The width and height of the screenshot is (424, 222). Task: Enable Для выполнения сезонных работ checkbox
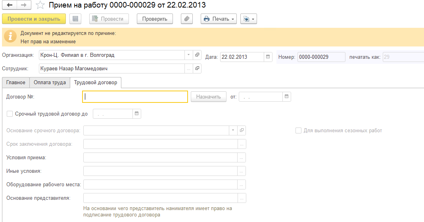298,130
